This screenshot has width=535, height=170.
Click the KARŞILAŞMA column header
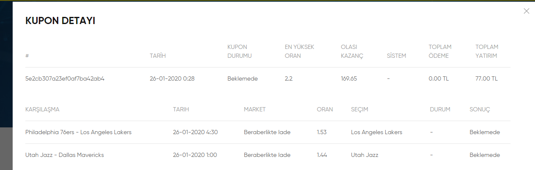[x=42, y=109]
